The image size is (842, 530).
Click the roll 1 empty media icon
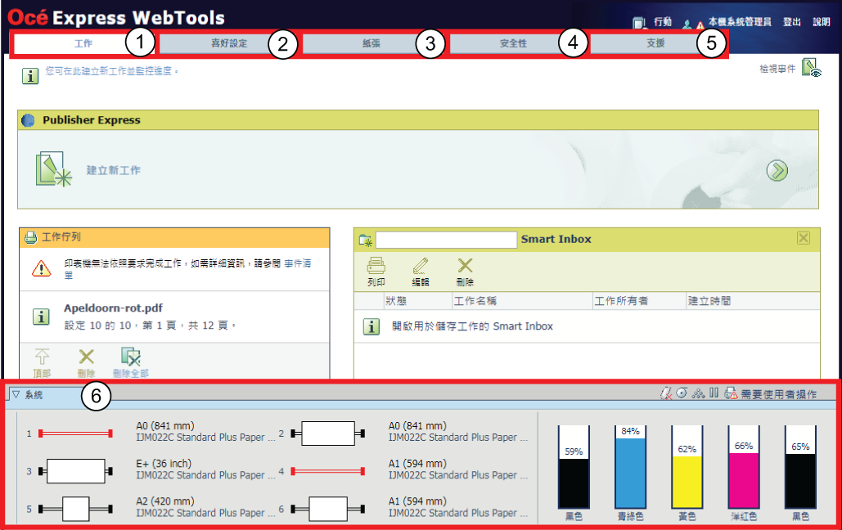[x=75, y=433]
